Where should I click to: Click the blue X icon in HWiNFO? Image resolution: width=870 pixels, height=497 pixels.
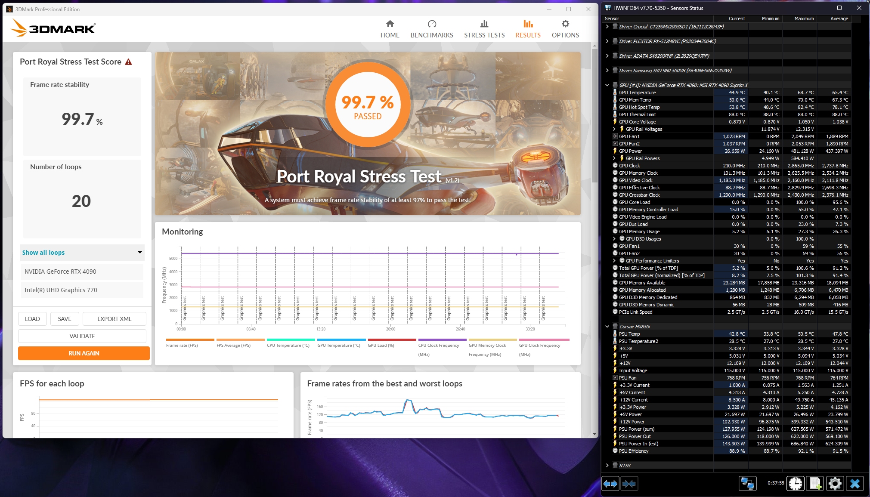pos(855,484)
